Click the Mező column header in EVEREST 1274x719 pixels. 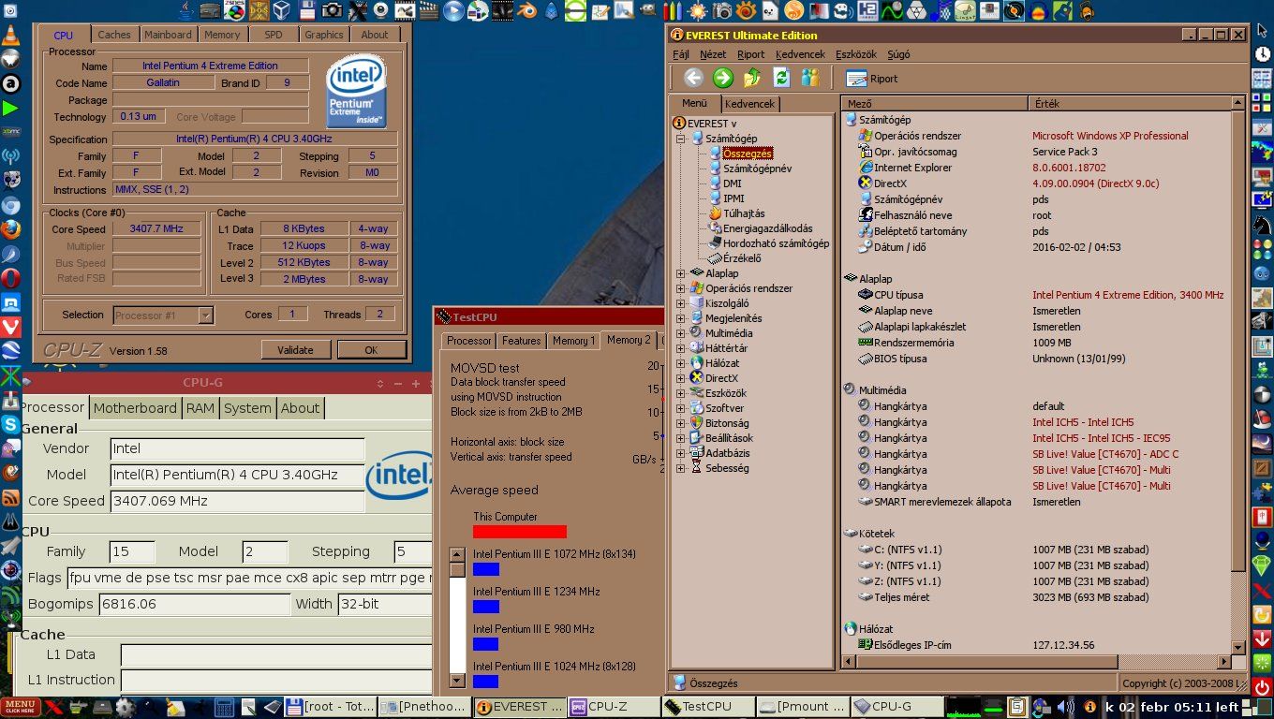click(935, 104)
